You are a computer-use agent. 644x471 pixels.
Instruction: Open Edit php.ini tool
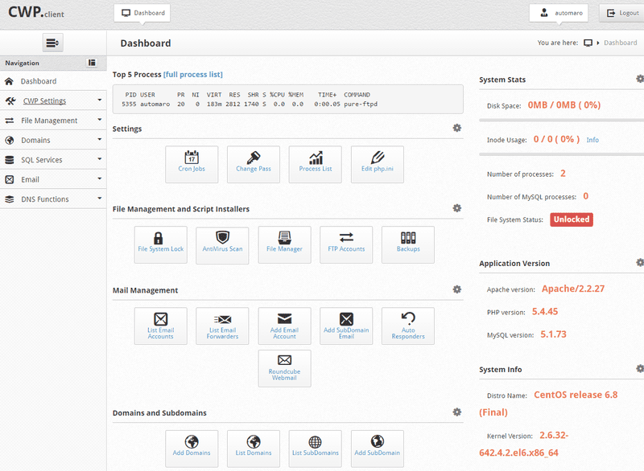click(x=377, y=163)
